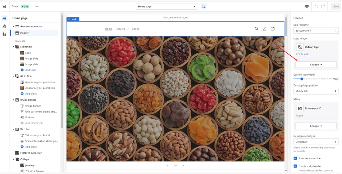Click the account person icon in preview
Viewport: 342px width, 174px height.
[264, 29]
